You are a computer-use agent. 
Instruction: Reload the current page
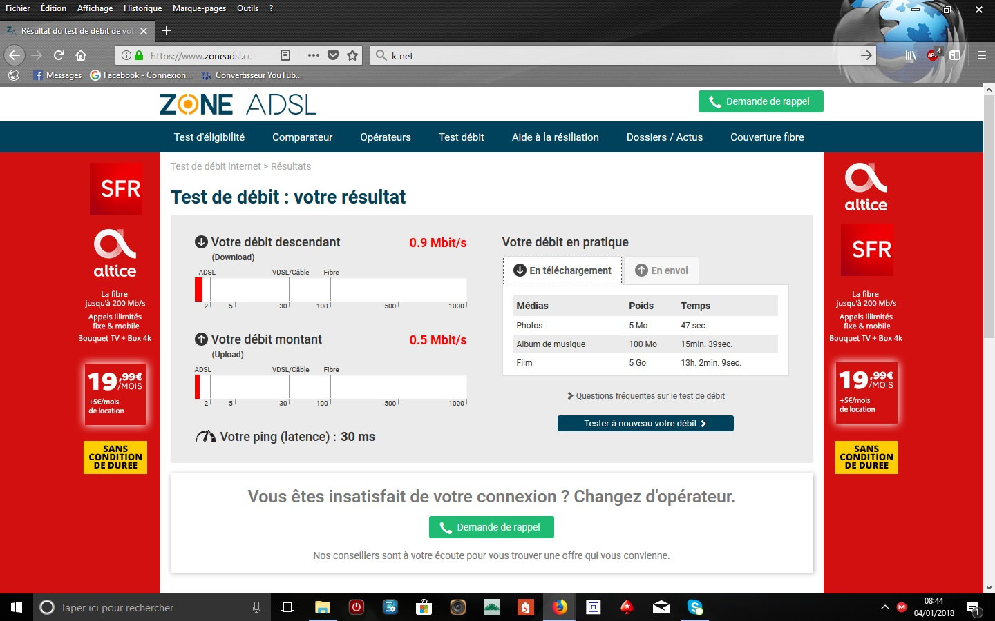coord(59,55)
